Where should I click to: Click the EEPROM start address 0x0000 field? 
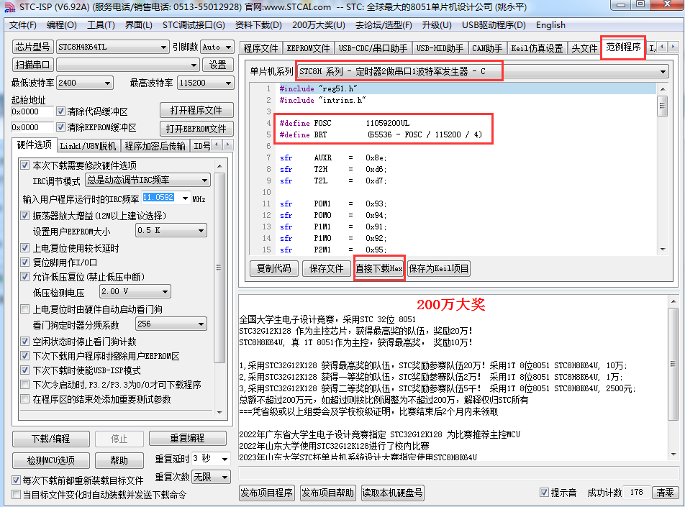(32, 127)
